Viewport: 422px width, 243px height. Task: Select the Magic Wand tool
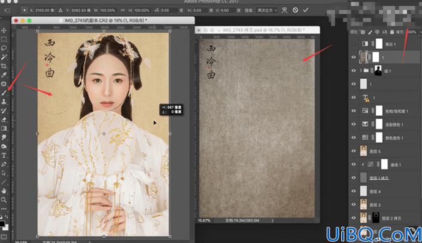click(4, 57)
